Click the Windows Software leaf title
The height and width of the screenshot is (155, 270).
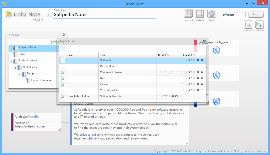tap(214, 43)
